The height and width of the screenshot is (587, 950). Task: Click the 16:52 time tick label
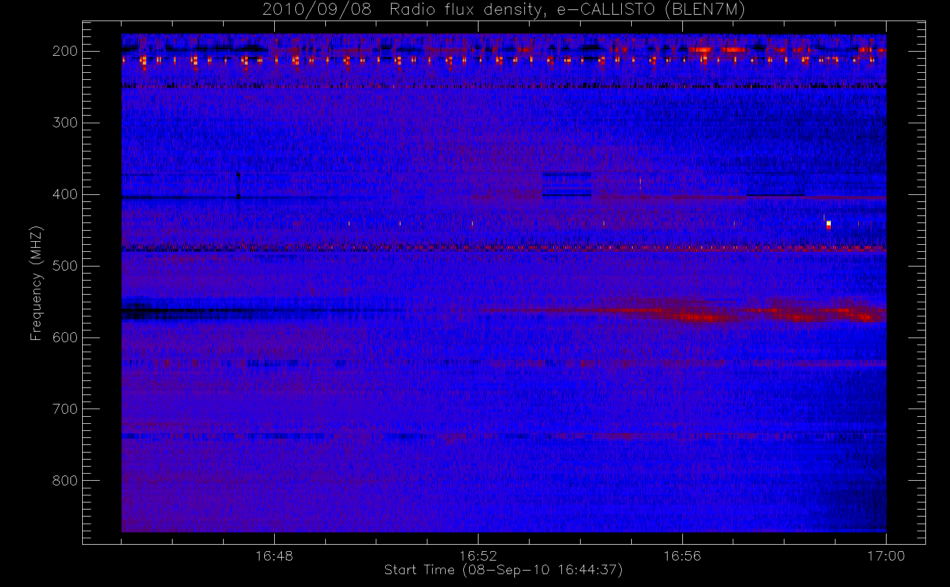point(478,556)
